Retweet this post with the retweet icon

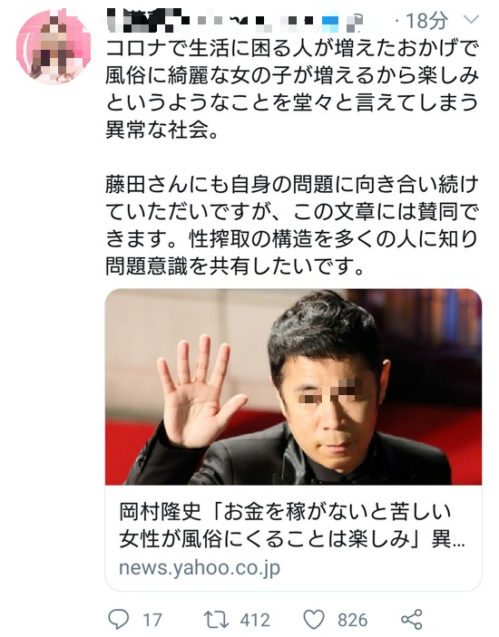coord(216,620)
